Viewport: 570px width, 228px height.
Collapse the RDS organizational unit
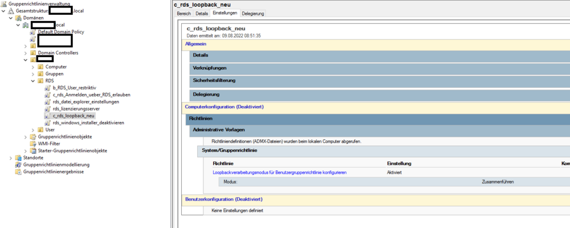[x=33, y=81]
